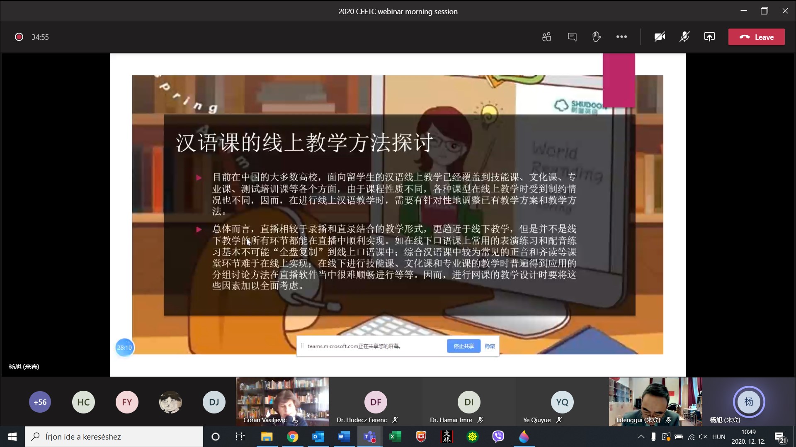Open Task View from the taskbar
Image resolution: width=796 pixels, height=447 pixels.
coord(240,437)
